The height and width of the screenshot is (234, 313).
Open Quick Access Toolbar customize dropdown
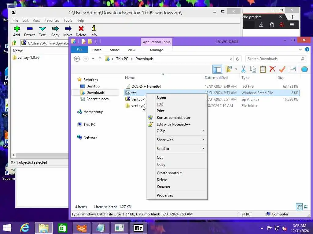click(x=96, y=41)
